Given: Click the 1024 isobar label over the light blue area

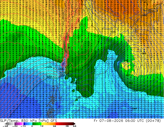Looking at the screenshot, I should (49, 77).
